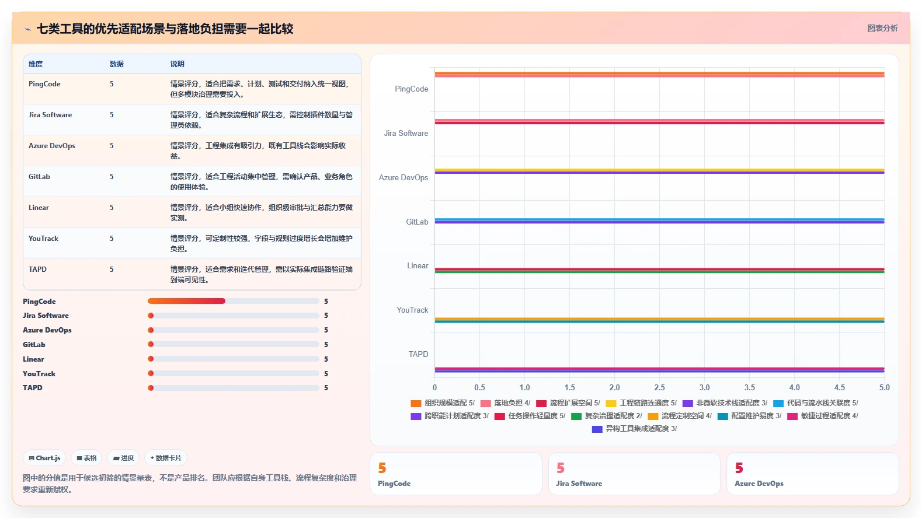The image size is (922, 518).
Task: Click the 2.5 x-axis tick label
Action: (x=659, y=387)
